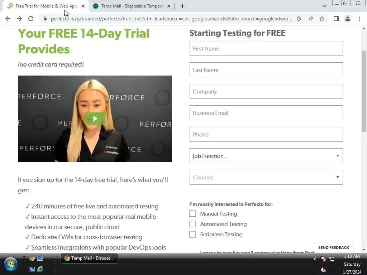Image resolution: width=367 pixels, height=275 pixels.
Task: Bookmark this tab with star icon
Action: pyautogui.click(x=322, y=19)
